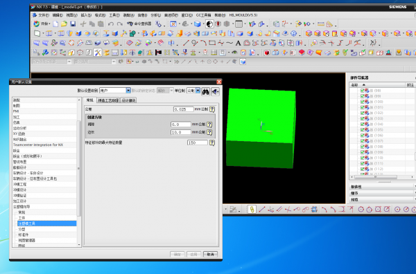Switch to the 设计镶块 tab
Viewport: 416px width, 274px height.
click(x=128, y=100)
